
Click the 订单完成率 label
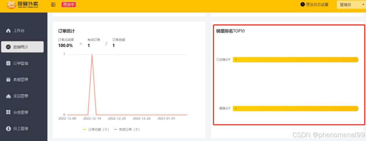(x=66, y=40)
